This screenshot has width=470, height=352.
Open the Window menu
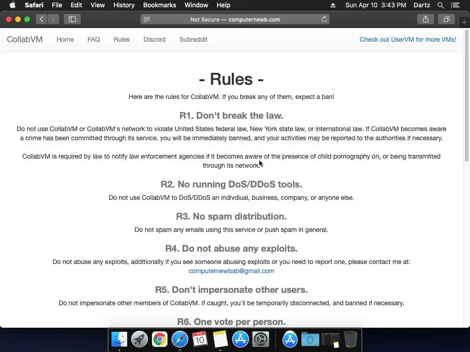(196, 5)
